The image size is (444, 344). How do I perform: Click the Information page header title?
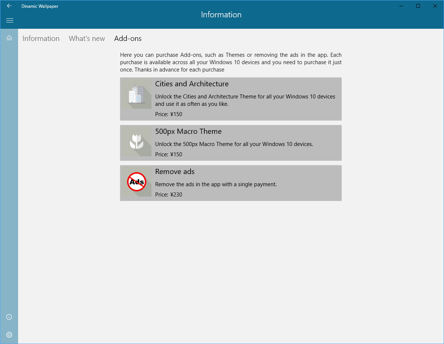(221, 15)
